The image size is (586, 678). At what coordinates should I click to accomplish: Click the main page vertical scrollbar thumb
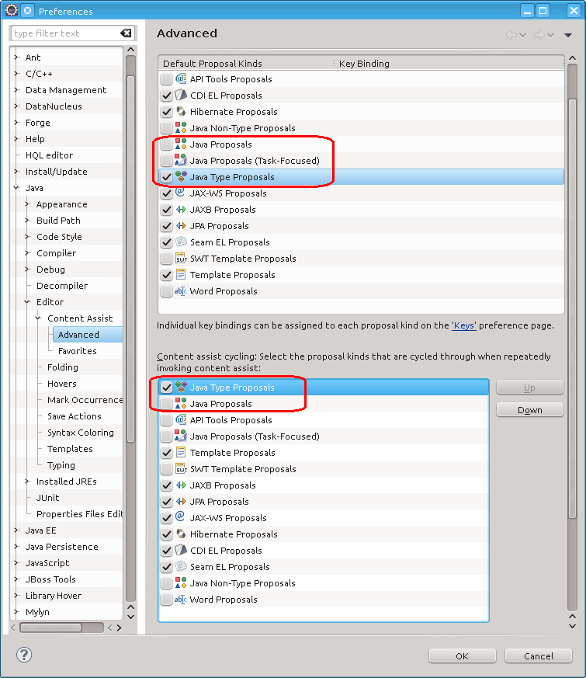tap(573, 308)
